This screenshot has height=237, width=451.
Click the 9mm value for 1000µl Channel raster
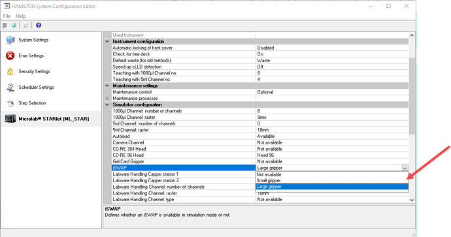tap(332, 118)
